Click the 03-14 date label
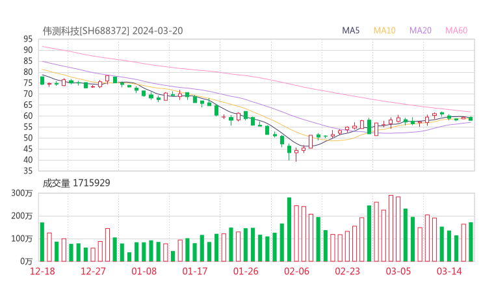481x286 pixels. coord(449,271)
